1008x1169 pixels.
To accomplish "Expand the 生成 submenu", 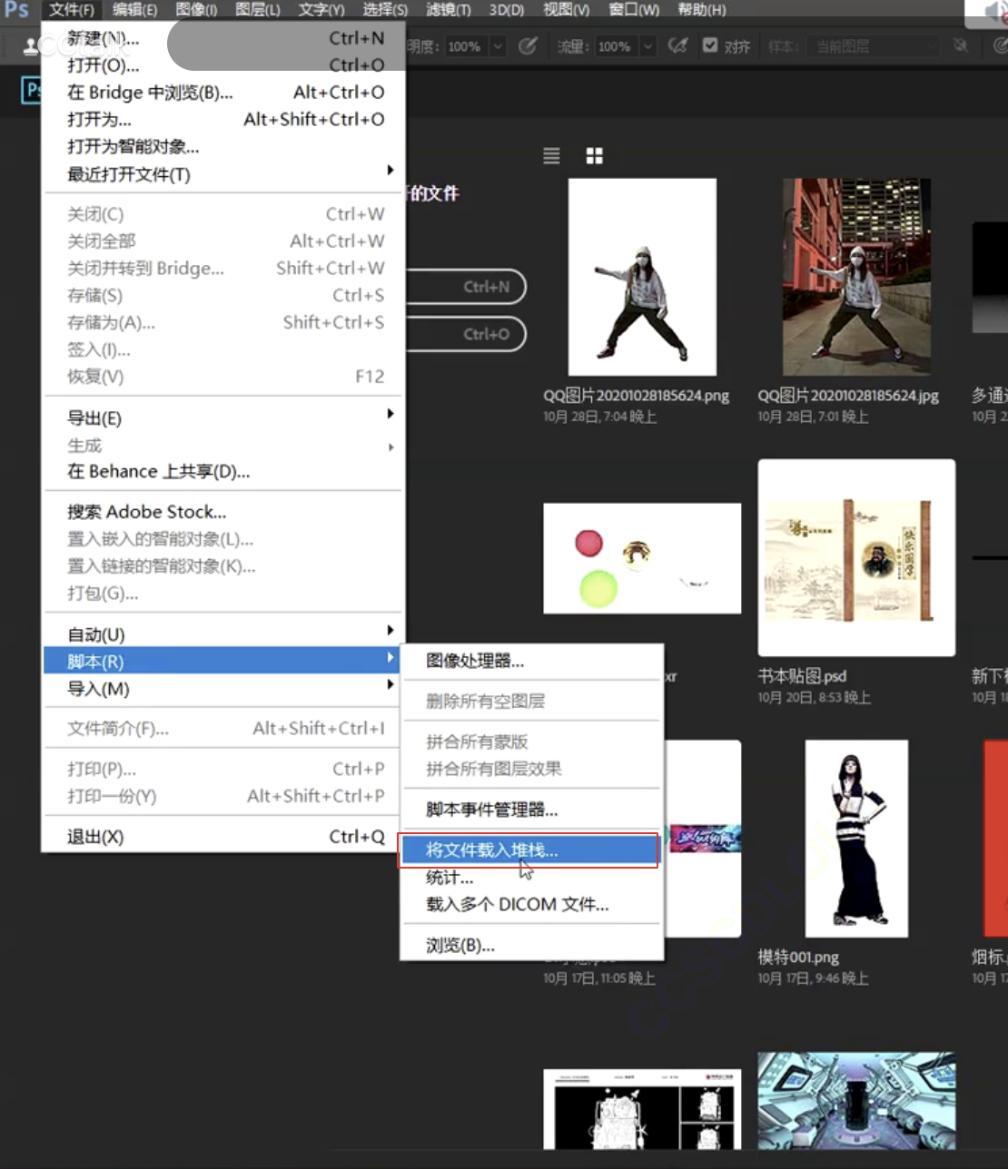I will pos(224,445).
